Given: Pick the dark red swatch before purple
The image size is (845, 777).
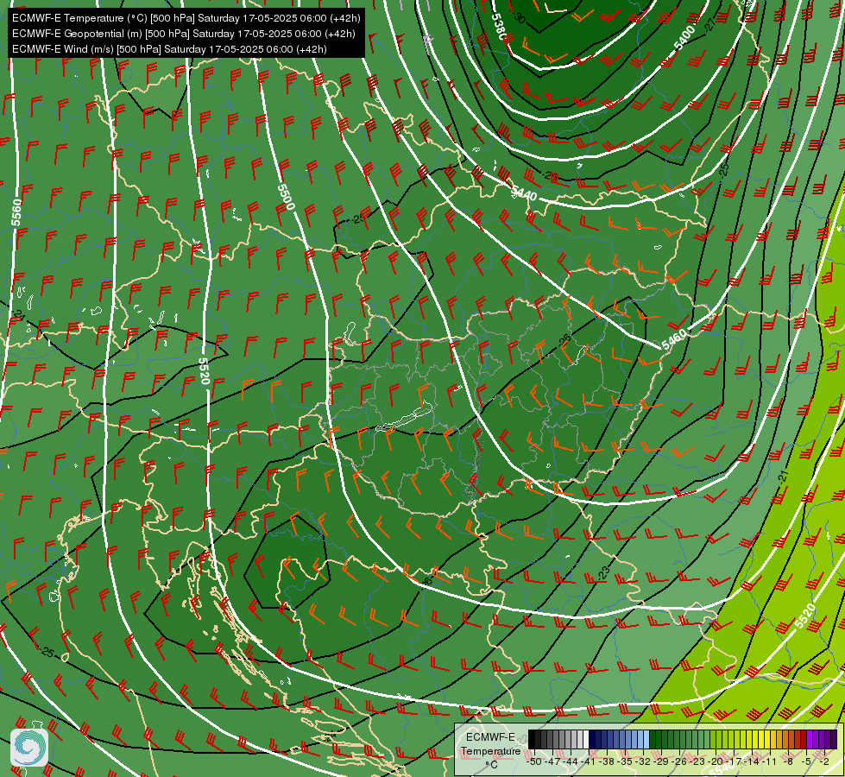Looking at the screenshot, I should [804, 739].
